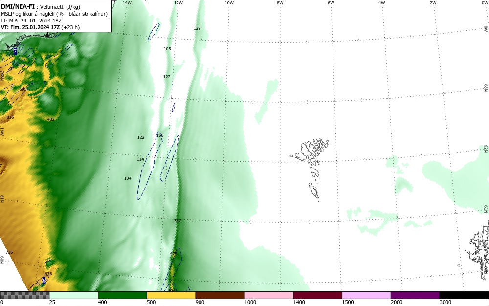Click the gray checkered 0–25 legend swatch
The height and width of the screenshot is (306, 489).
click(x=24, y=295)
